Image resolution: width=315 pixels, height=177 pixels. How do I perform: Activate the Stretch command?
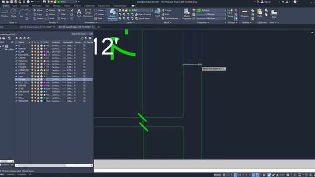coord(38,19)
